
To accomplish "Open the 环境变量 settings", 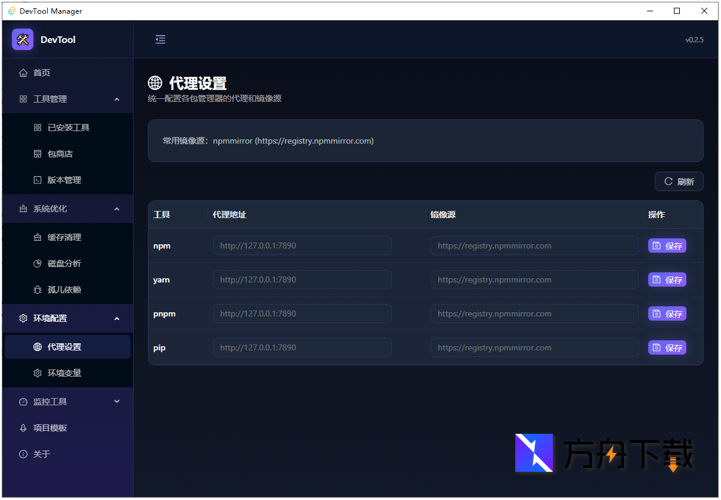I will coord(67,372).
